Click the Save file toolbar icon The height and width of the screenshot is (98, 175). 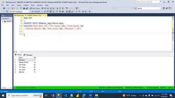click(x=24, y=8)
